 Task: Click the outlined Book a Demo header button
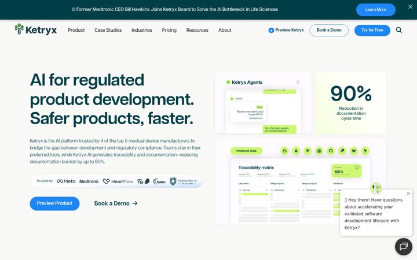(329, 30)
